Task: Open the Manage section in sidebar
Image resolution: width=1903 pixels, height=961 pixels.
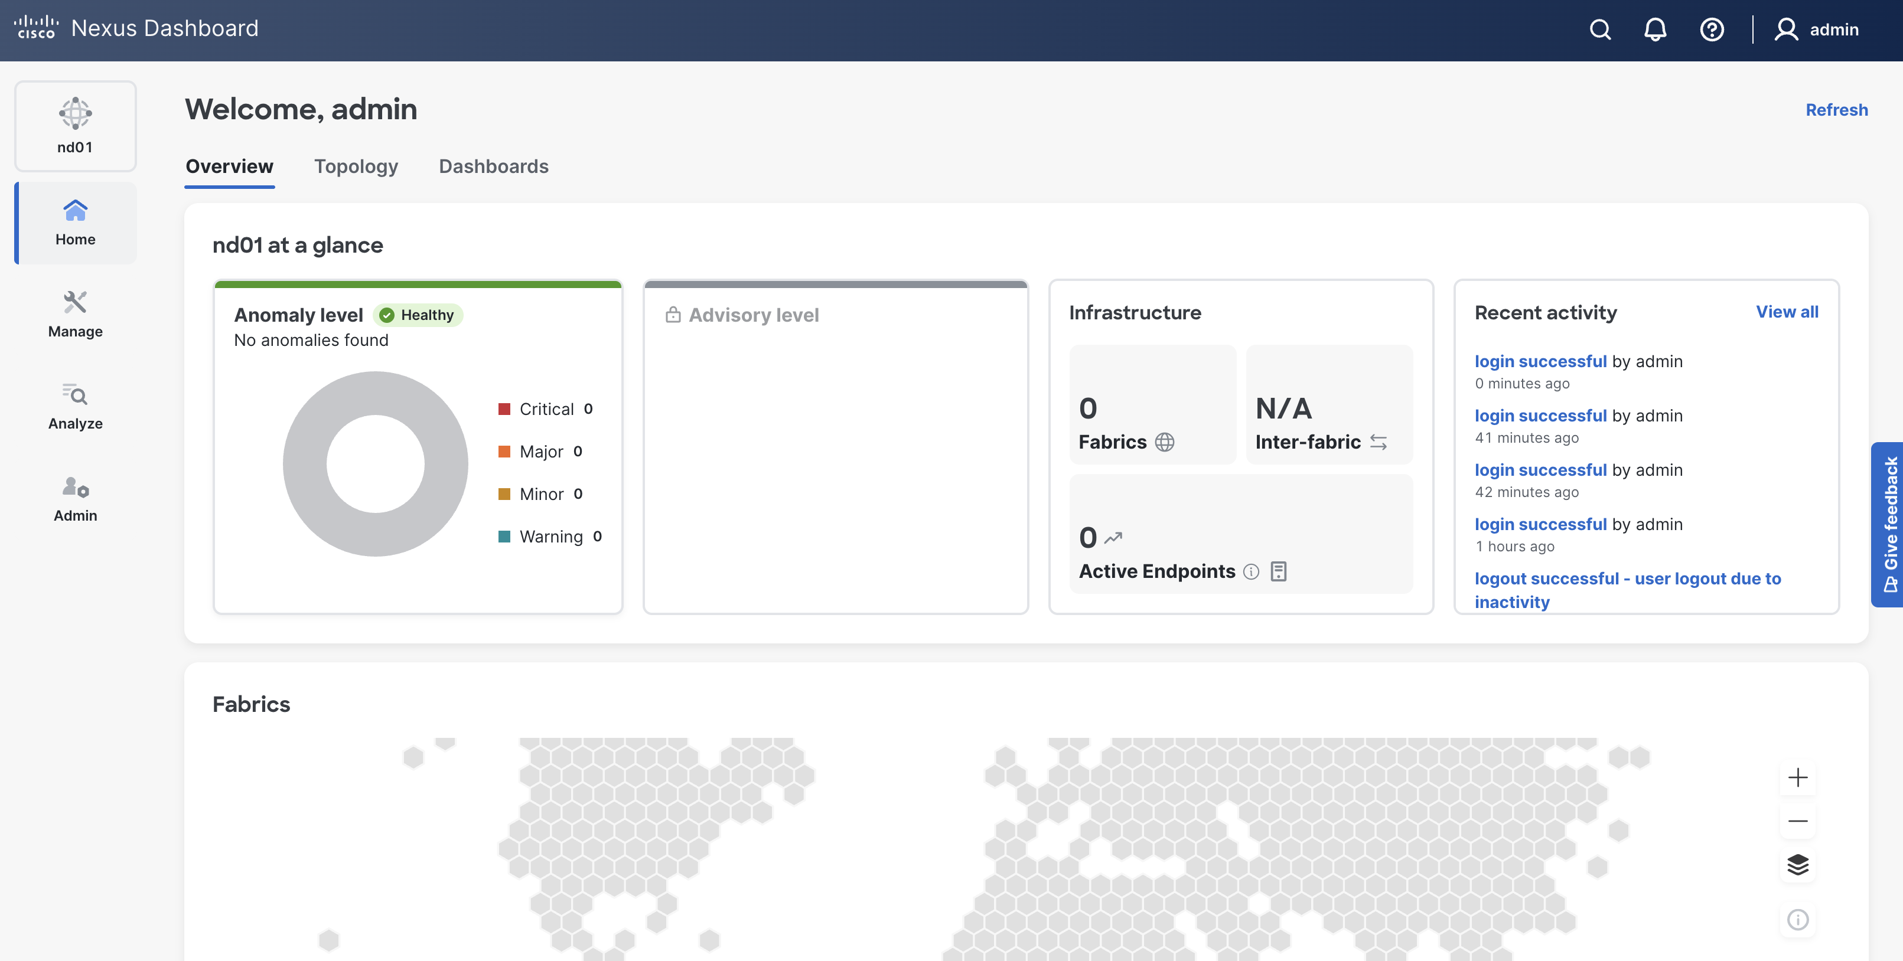Action: [x=76, y=313]
